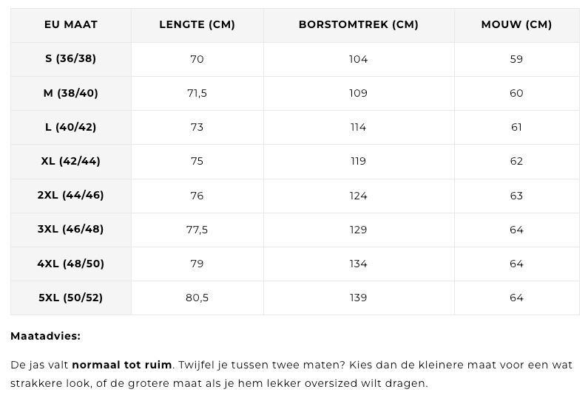
Task: Select the sleeve value 61 for size L
Action: 516,127
